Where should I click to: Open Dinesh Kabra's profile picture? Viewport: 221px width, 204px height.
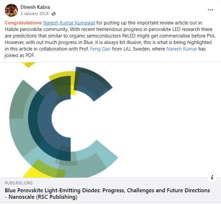(11, 10)
